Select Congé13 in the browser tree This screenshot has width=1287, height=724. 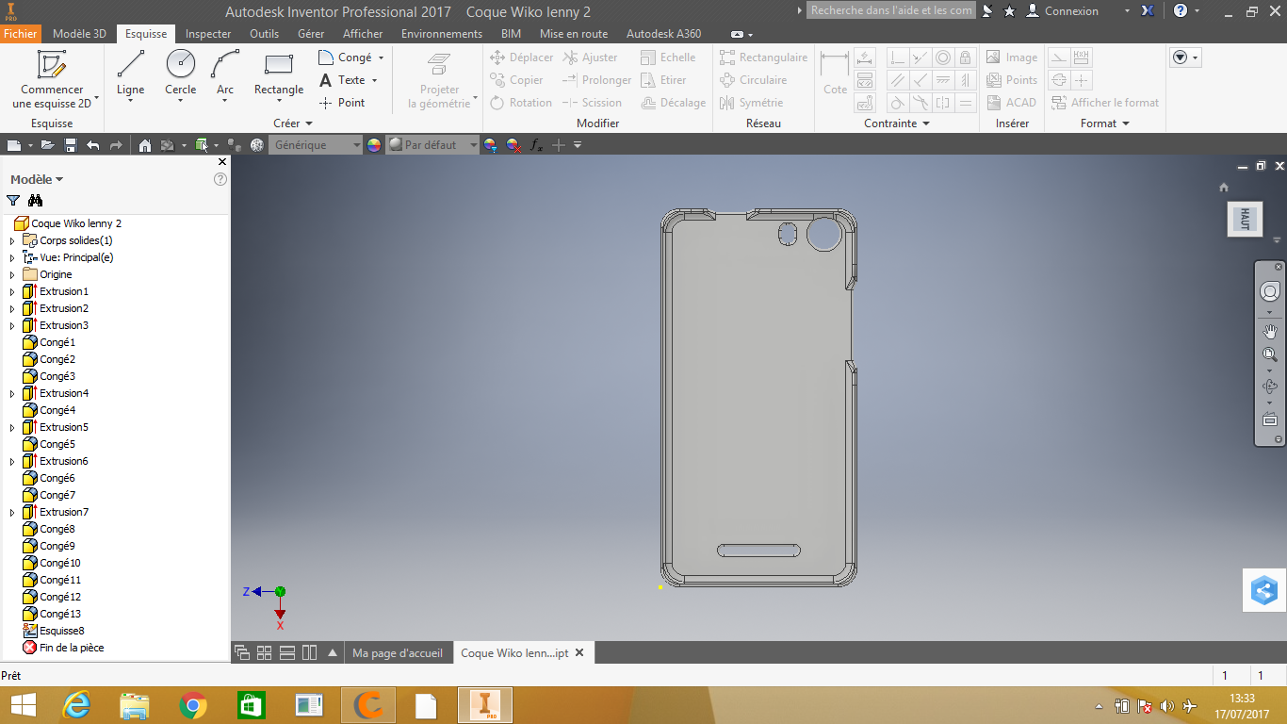click(x=51, y=615)
